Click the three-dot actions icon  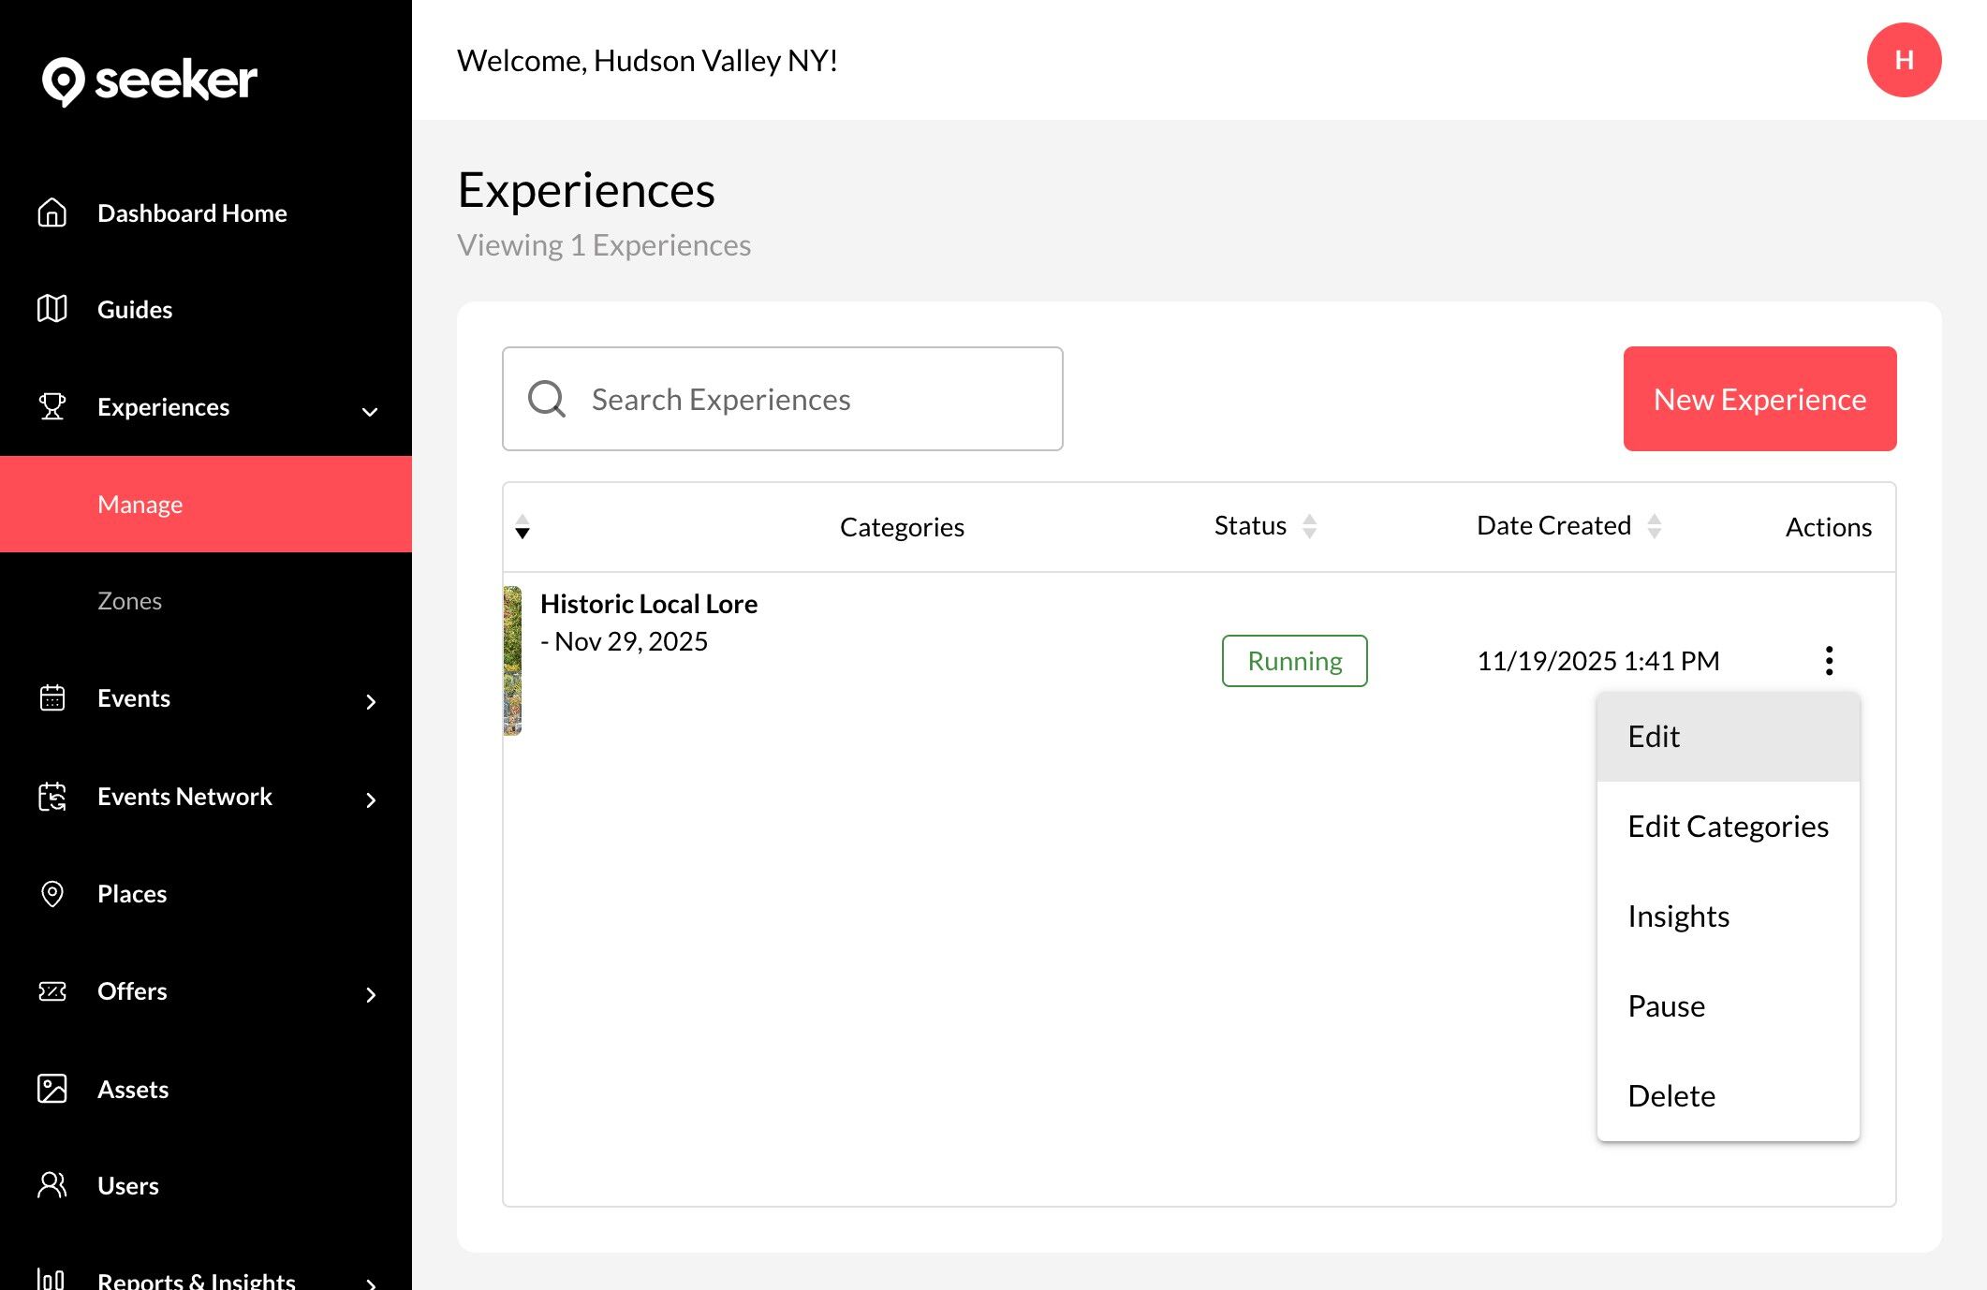[1828, 661]
